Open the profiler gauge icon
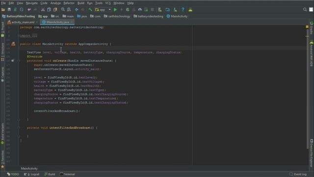Image resolution: width=314 pixels, height=177 pixels. [x=140, y=10]
